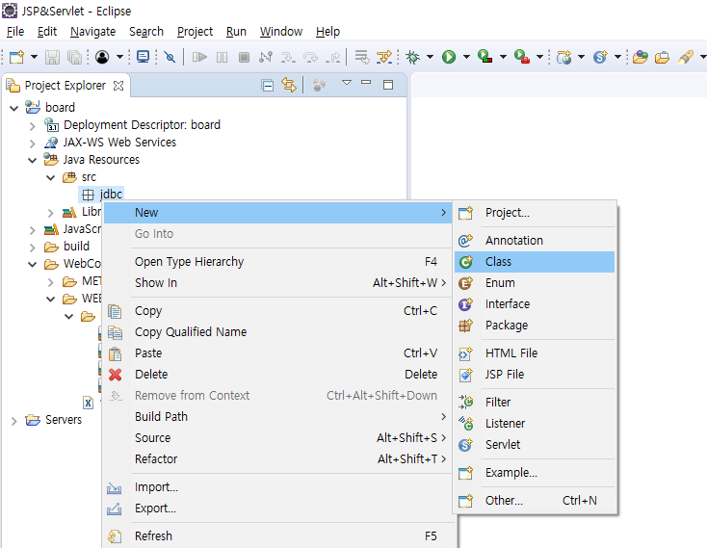707x548 pixels.
Task: Click the green Run button icon
Action: click(449, 57)
